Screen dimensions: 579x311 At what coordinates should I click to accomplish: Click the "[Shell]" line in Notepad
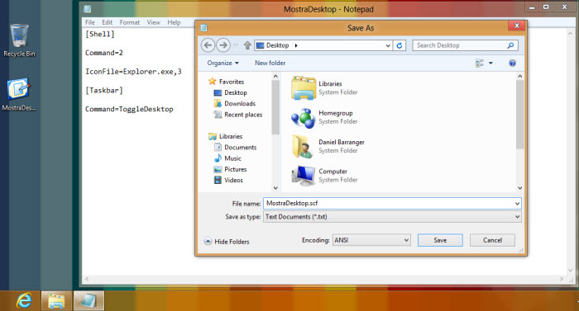coord(100,34)
